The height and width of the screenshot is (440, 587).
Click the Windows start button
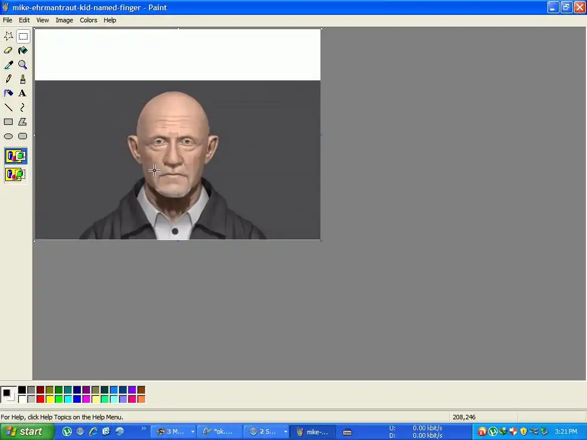(x=26, y=432)
